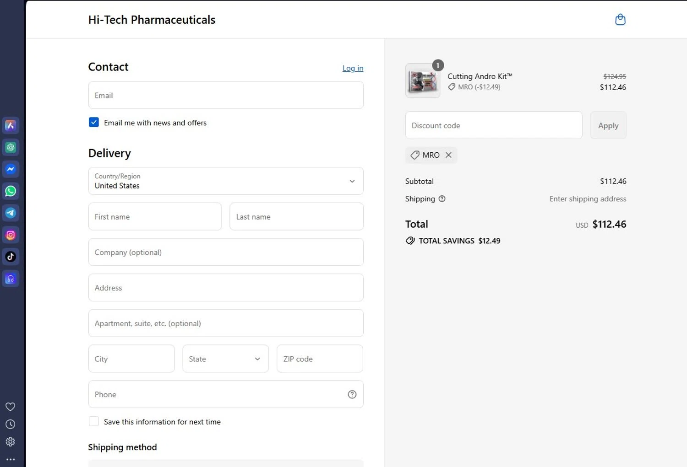The image size is (687, 467).
Task: Click the Phone field help icon
Action: 352,395
